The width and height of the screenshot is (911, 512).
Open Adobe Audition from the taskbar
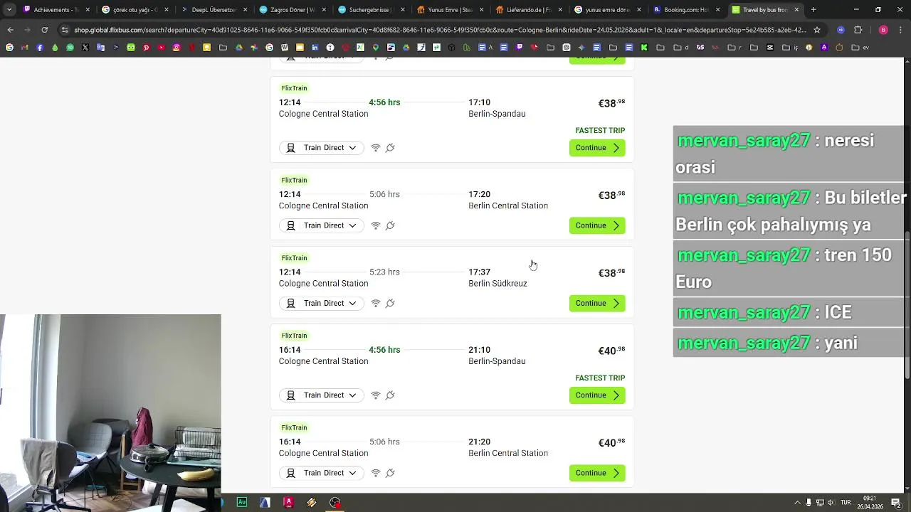tap(242, 502)
